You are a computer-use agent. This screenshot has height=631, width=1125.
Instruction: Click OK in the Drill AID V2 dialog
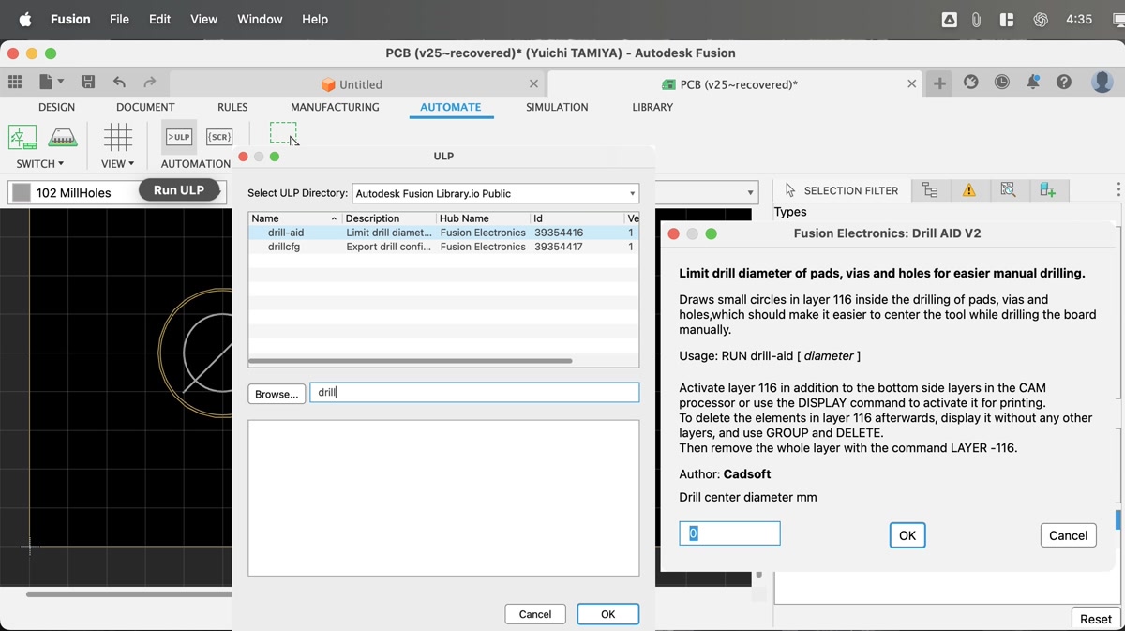tap(907, 535)
